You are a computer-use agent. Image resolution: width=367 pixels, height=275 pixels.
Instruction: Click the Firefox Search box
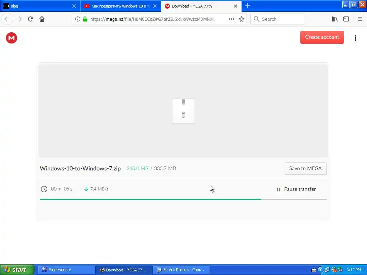tap(278, 19)
